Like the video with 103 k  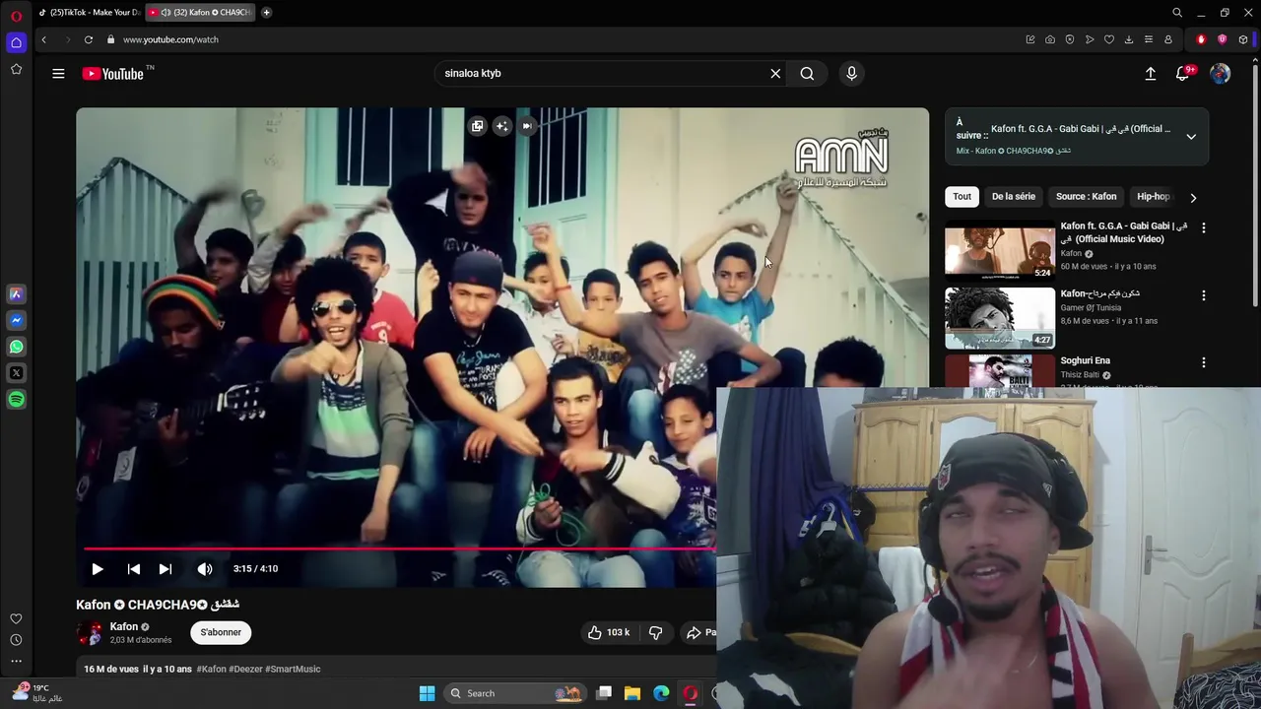click(x=609, y=632)
